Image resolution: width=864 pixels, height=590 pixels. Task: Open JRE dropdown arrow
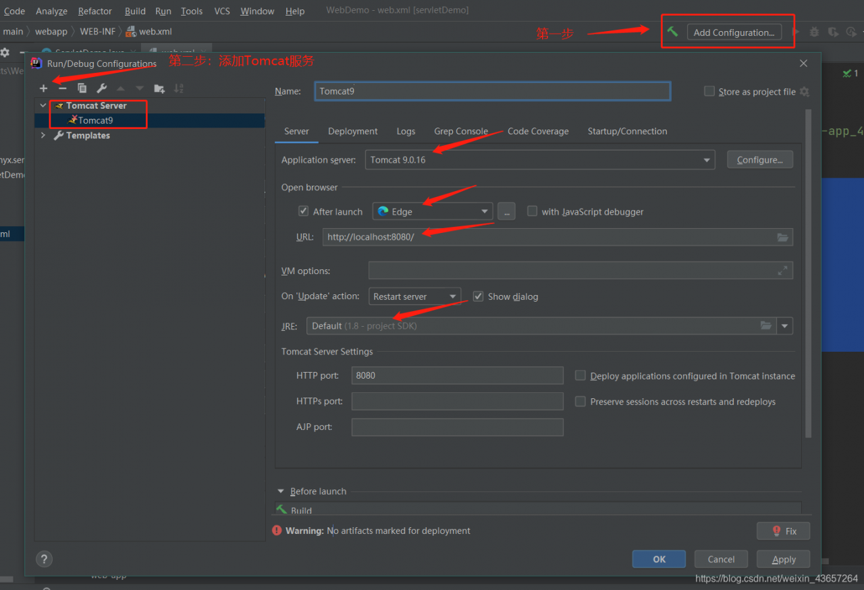tap(784, 326)
